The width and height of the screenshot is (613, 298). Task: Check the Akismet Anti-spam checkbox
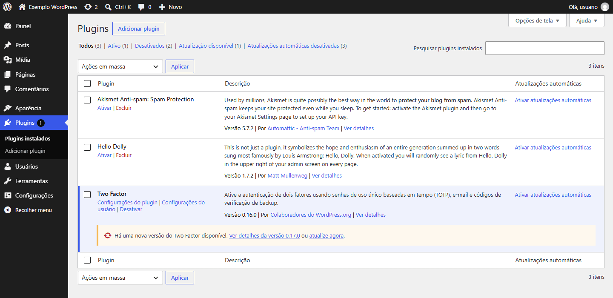click(87, 100)
